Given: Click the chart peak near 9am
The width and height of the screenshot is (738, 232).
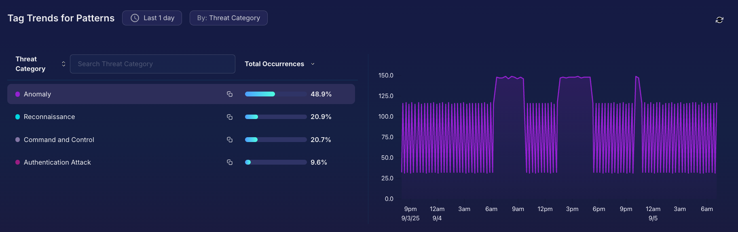Looking at the screenshot, I should point(510,77).
